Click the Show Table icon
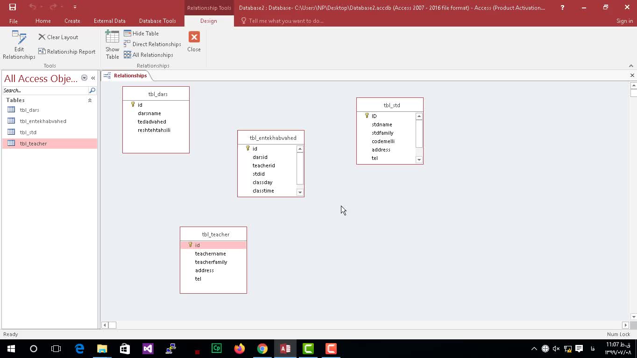Viewport: 637px width, 358px height. tap(112, 37)
